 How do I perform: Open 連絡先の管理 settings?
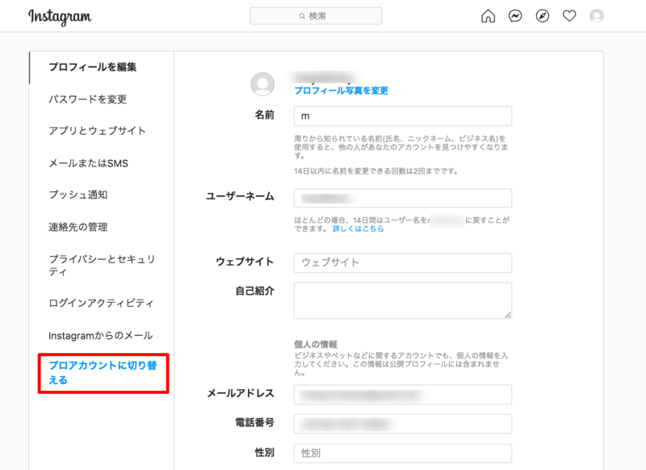pyautogui.click(x=78, y=227)
